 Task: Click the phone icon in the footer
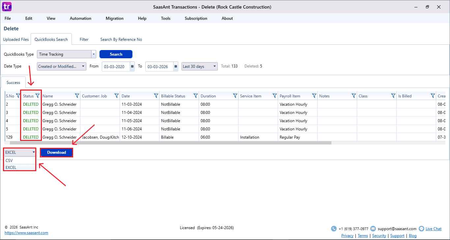[x=334, y=228]
